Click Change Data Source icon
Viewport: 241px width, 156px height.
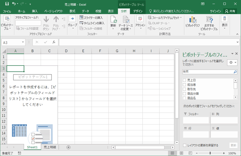point(126,19)
